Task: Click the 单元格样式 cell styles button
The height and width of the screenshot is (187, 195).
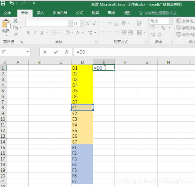Action: pos(185,35)
